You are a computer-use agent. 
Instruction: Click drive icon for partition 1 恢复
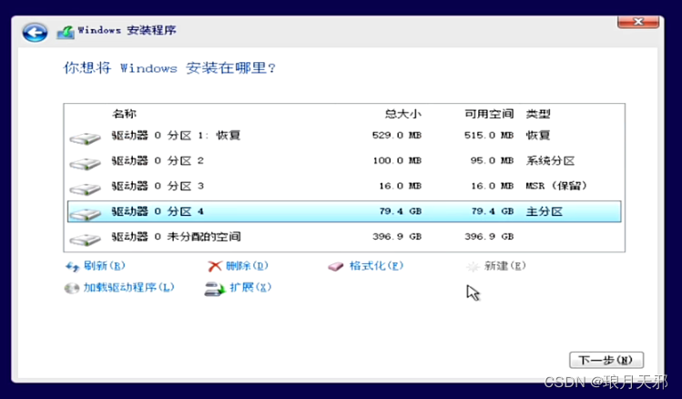point(86,138)
